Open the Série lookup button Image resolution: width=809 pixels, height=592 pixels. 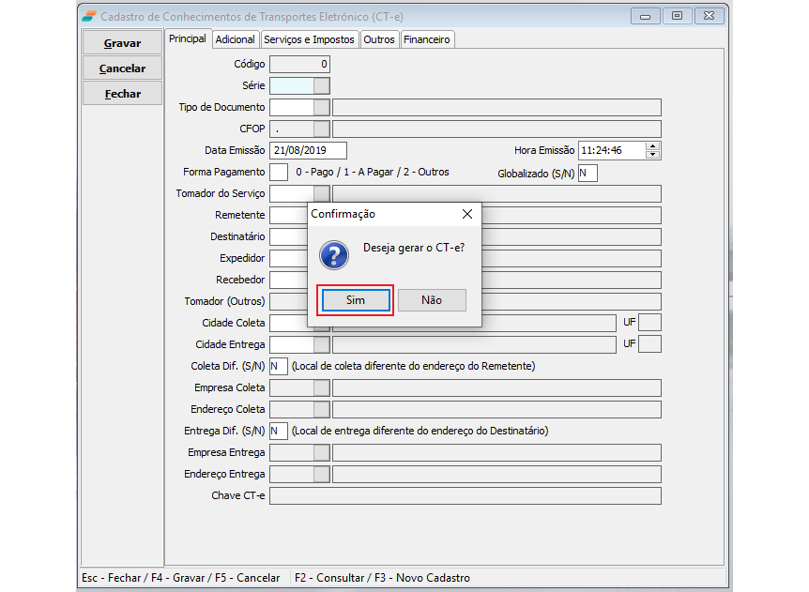click(322, 85)
